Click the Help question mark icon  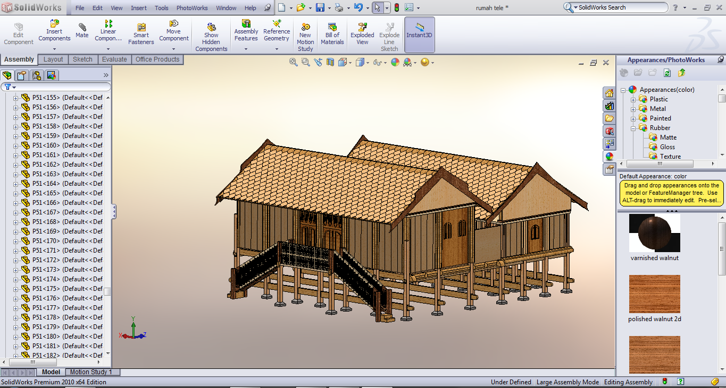(x=675, y=7)
